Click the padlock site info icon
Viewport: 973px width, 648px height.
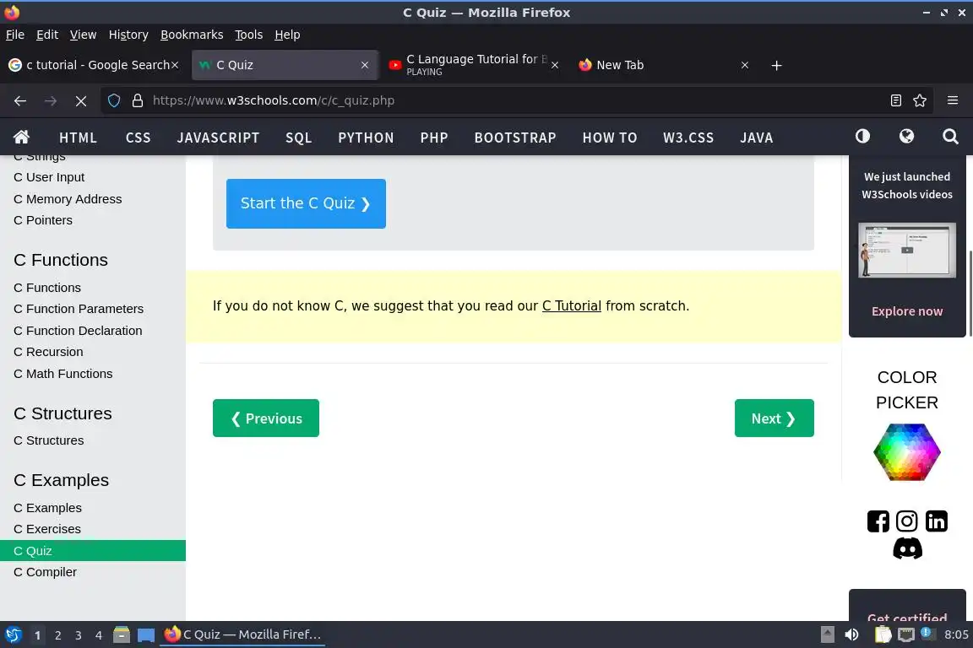point(138,100)
